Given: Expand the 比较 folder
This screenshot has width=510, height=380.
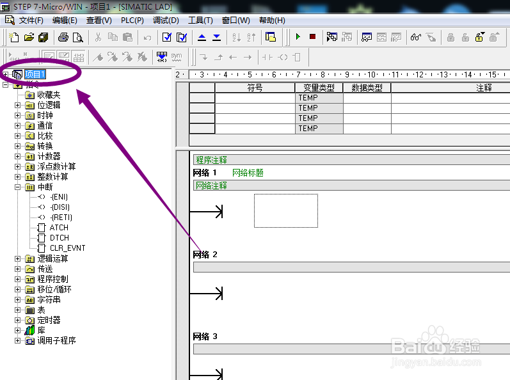Looking at the screenshot, I should pyautogui.click(x=17, y=136).
